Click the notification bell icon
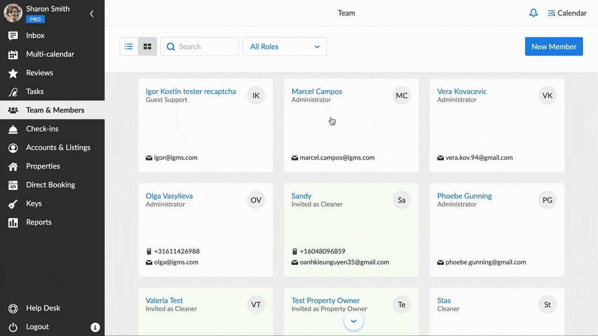598x336 pixels. pos(533,13)
